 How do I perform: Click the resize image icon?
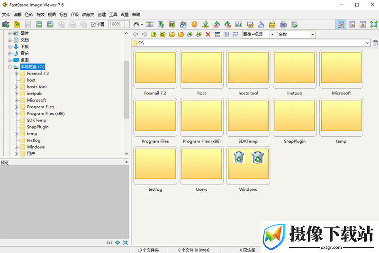161,25
